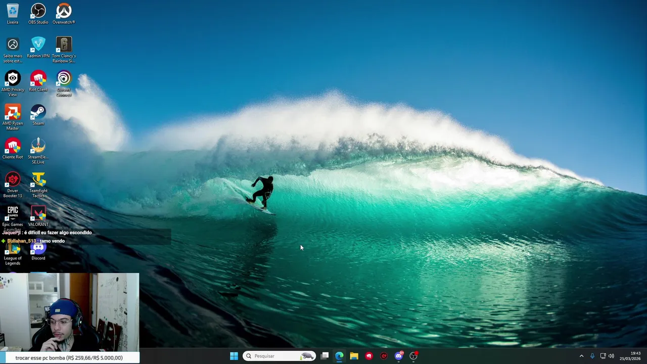
Task: Click the Pesquisar taskbar search box
Action: pos(280,356)
